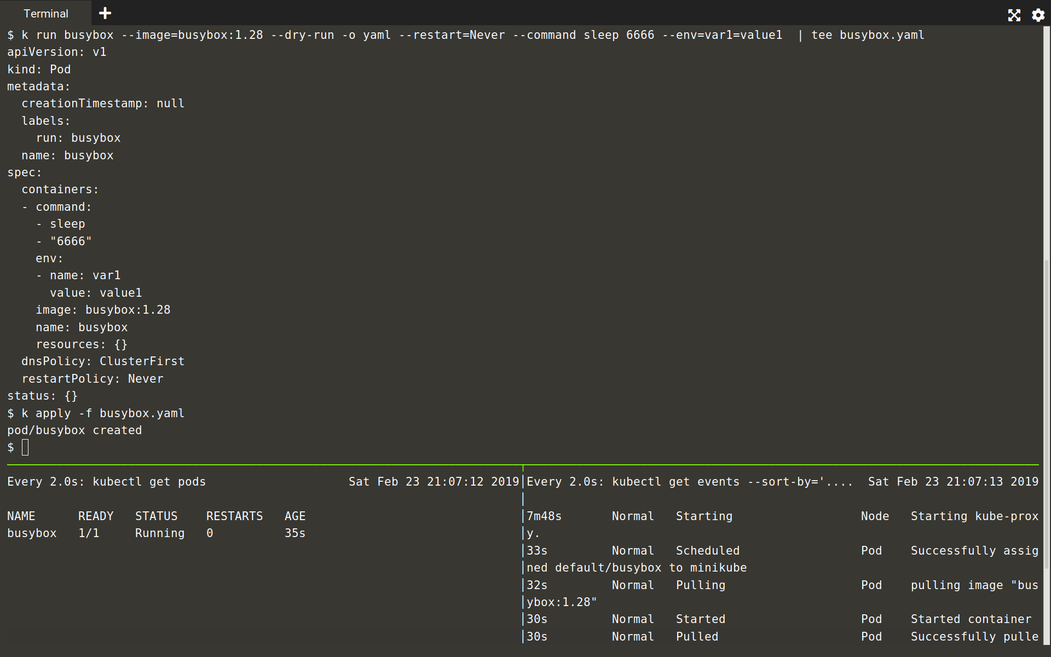Click 'image: busybox:1.28' line
Viewport: 1051px width, 657px height.
[103, 310]
